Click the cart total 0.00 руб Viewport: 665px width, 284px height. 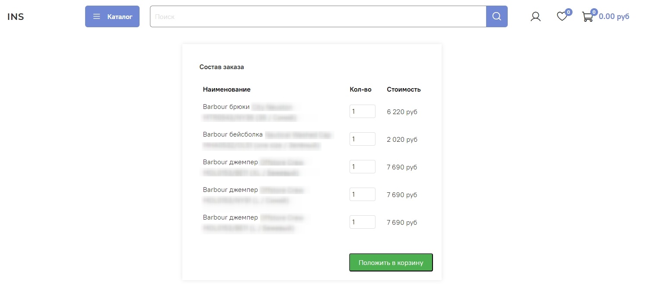(x=614, y=17)
